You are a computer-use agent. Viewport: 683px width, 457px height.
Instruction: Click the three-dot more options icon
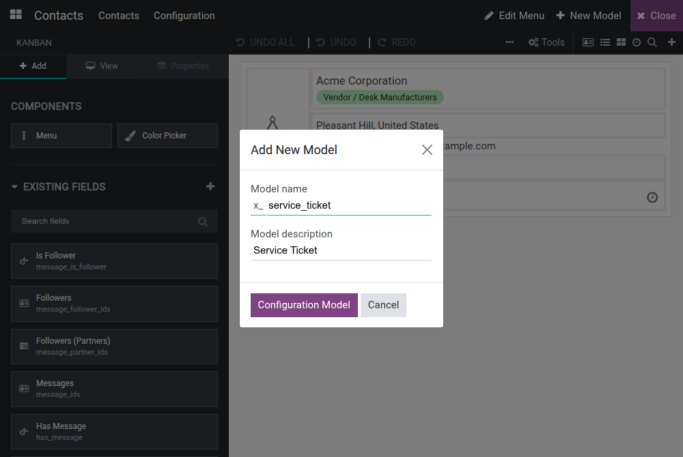pos(510,42)
